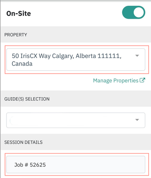
Task: Click the green track of the On-Site switch
Action: click(128, 12)
